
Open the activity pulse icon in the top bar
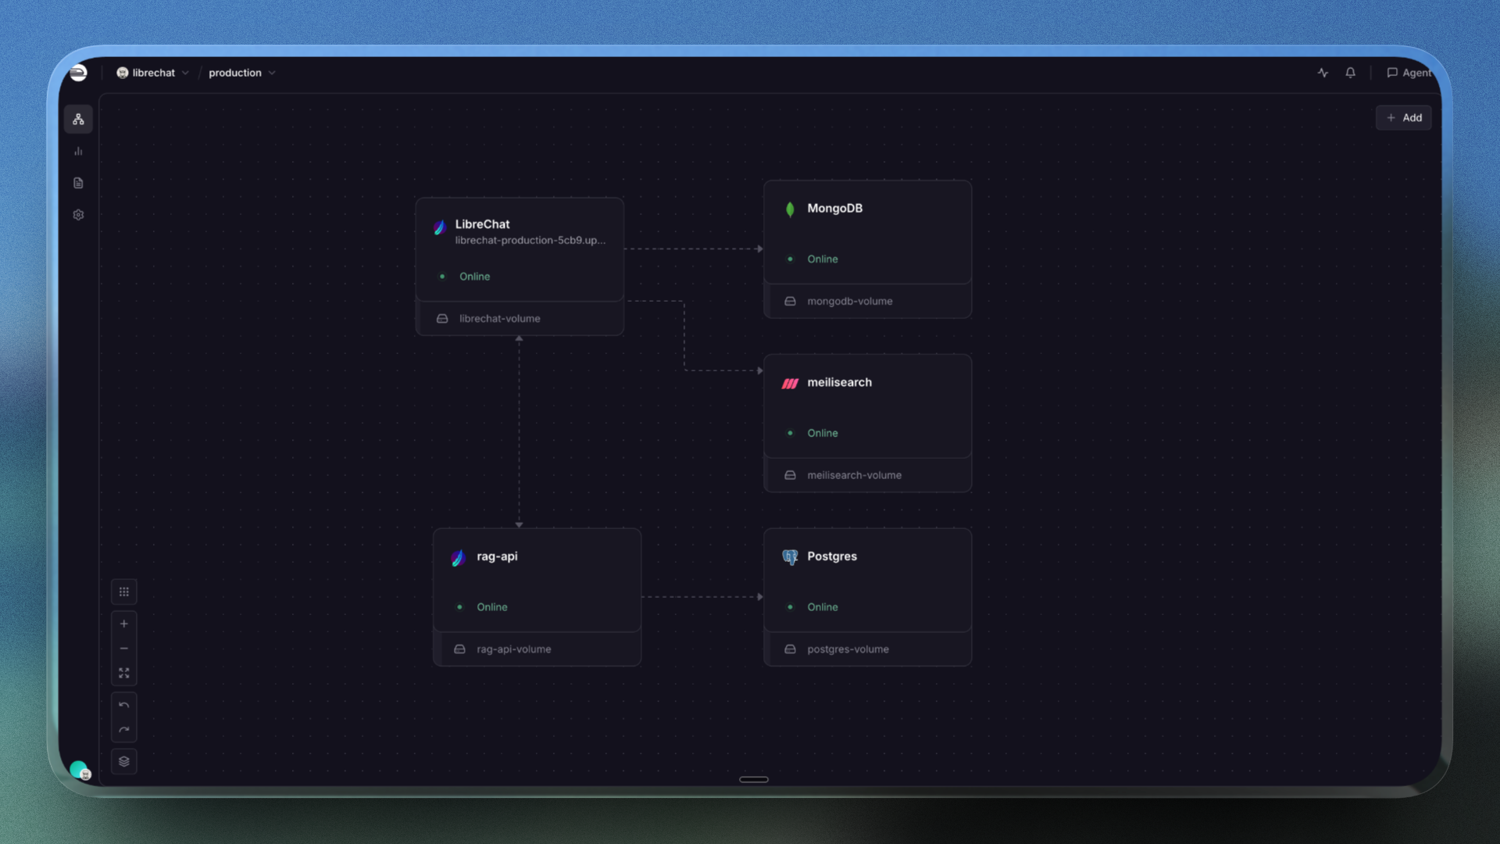pyautogui.click(x=1323, y=73)
